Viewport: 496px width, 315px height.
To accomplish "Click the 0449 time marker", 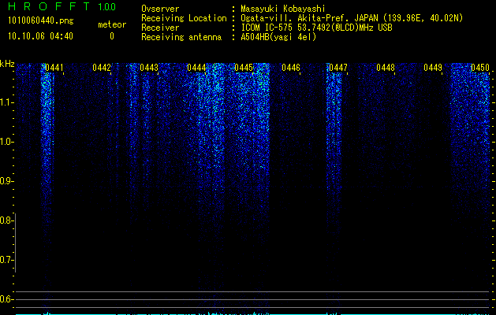I will click(x=433, y=68).
